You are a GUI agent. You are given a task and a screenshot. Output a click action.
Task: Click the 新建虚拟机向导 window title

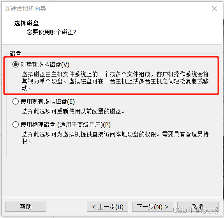25,9
